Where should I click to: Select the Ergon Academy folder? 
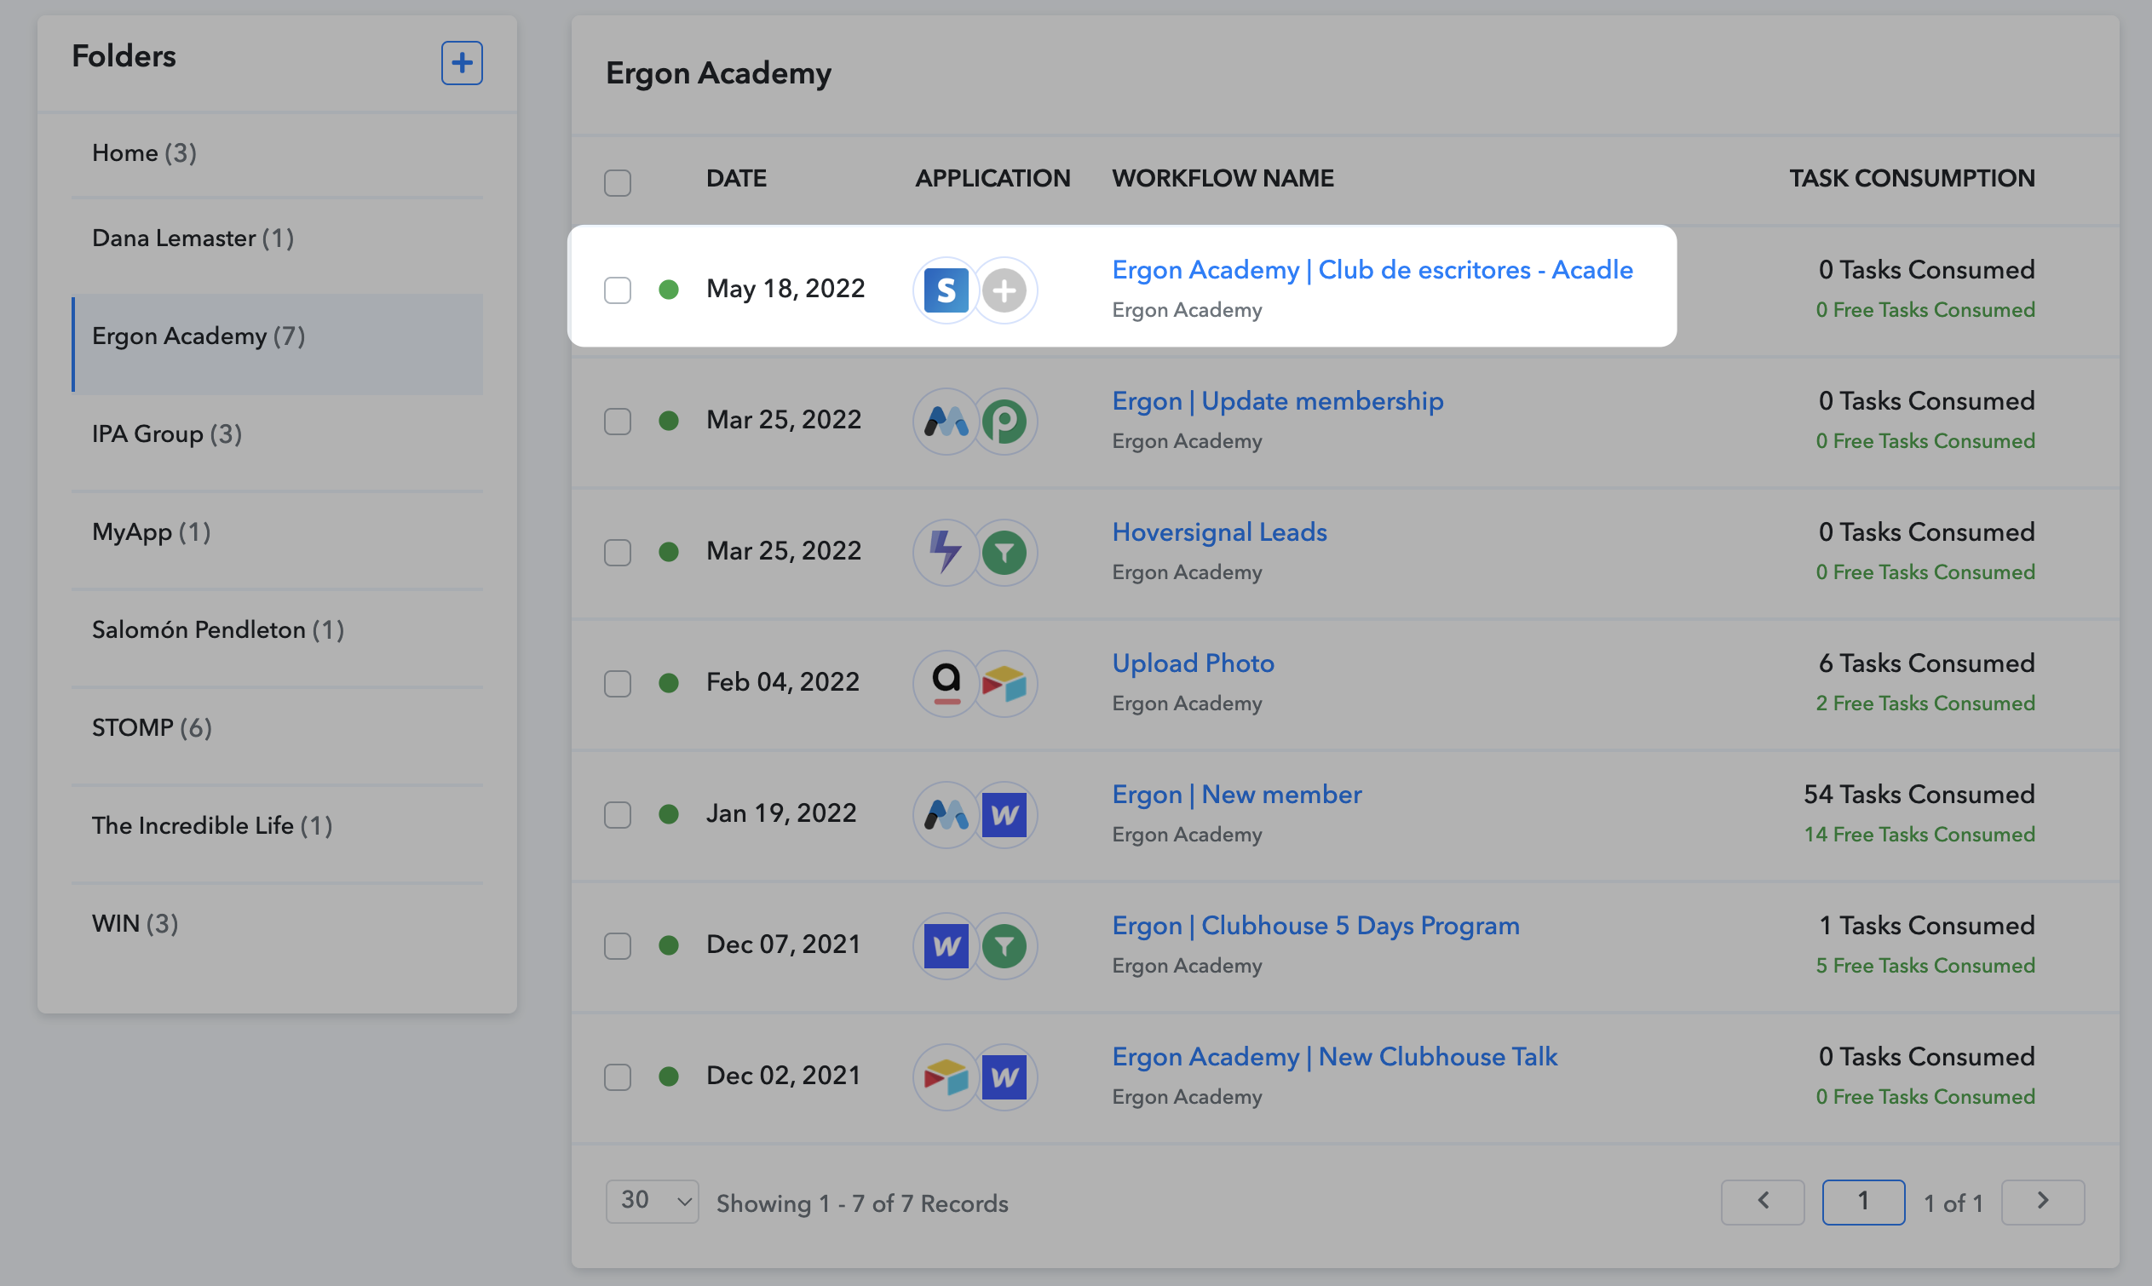(x=278, y=344)
